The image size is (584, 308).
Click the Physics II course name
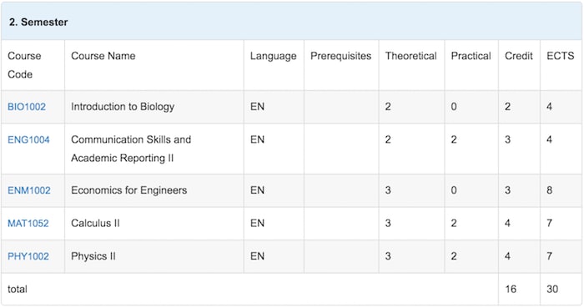[93, 256]
